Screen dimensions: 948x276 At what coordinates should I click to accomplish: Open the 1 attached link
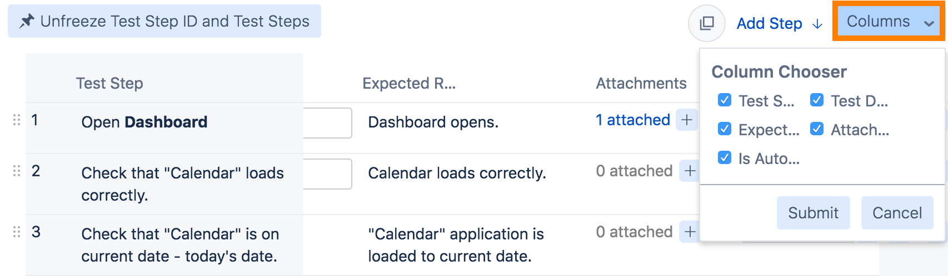click(632, 120)
